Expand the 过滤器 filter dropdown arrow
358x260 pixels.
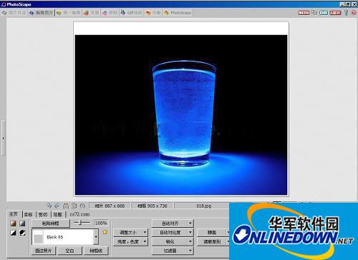190,251
